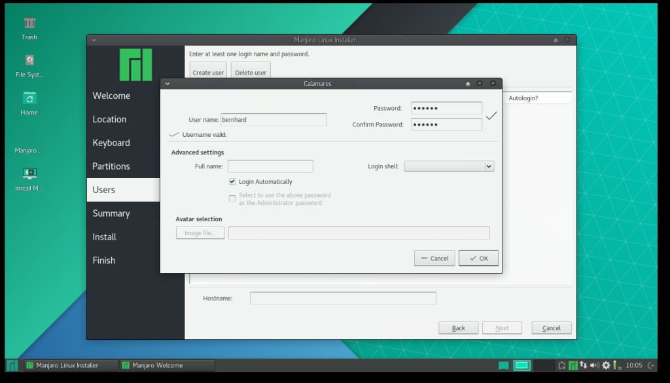Image resolution: width=670 pixels, height=383 pixels.
Task: Go to the Keyboard installer step
Action: [x=111, y=143]
